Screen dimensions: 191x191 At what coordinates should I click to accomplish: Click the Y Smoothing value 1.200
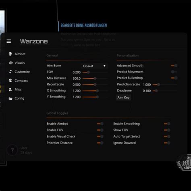[77, 97]
